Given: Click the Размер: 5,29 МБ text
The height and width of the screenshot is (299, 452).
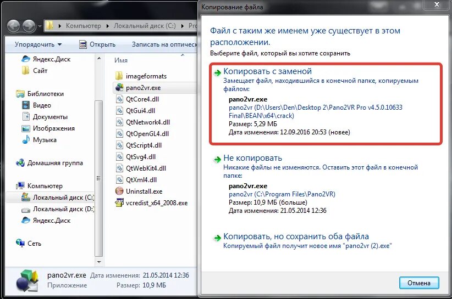Looking at the screenshot, I should point(253,124).
